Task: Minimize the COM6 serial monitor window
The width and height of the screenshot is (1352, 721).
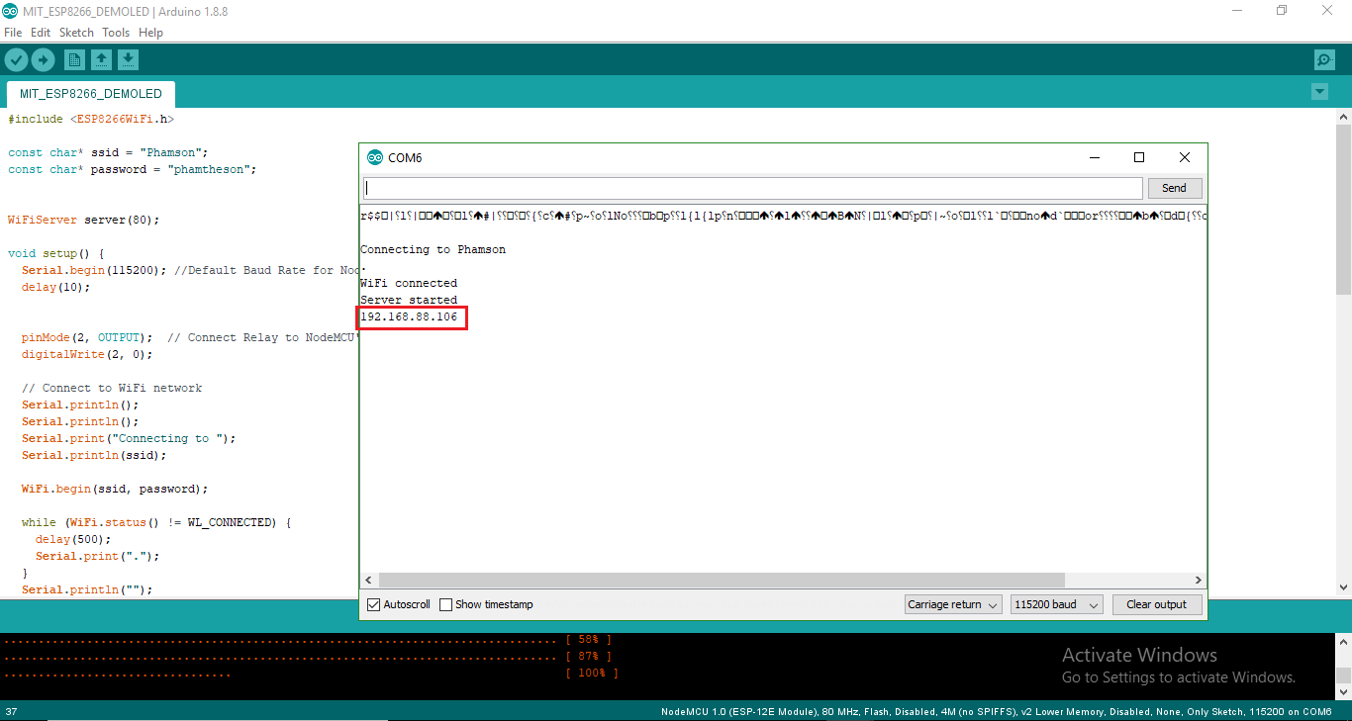Action: [x=1094, y=157]
